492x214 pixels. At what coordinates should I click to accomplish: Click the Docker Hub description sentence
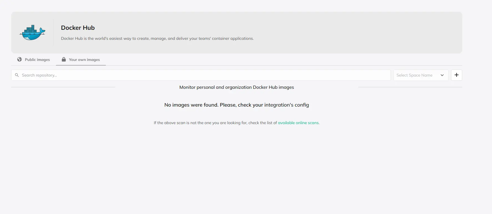pyautogui.click(x=157, y=38)
